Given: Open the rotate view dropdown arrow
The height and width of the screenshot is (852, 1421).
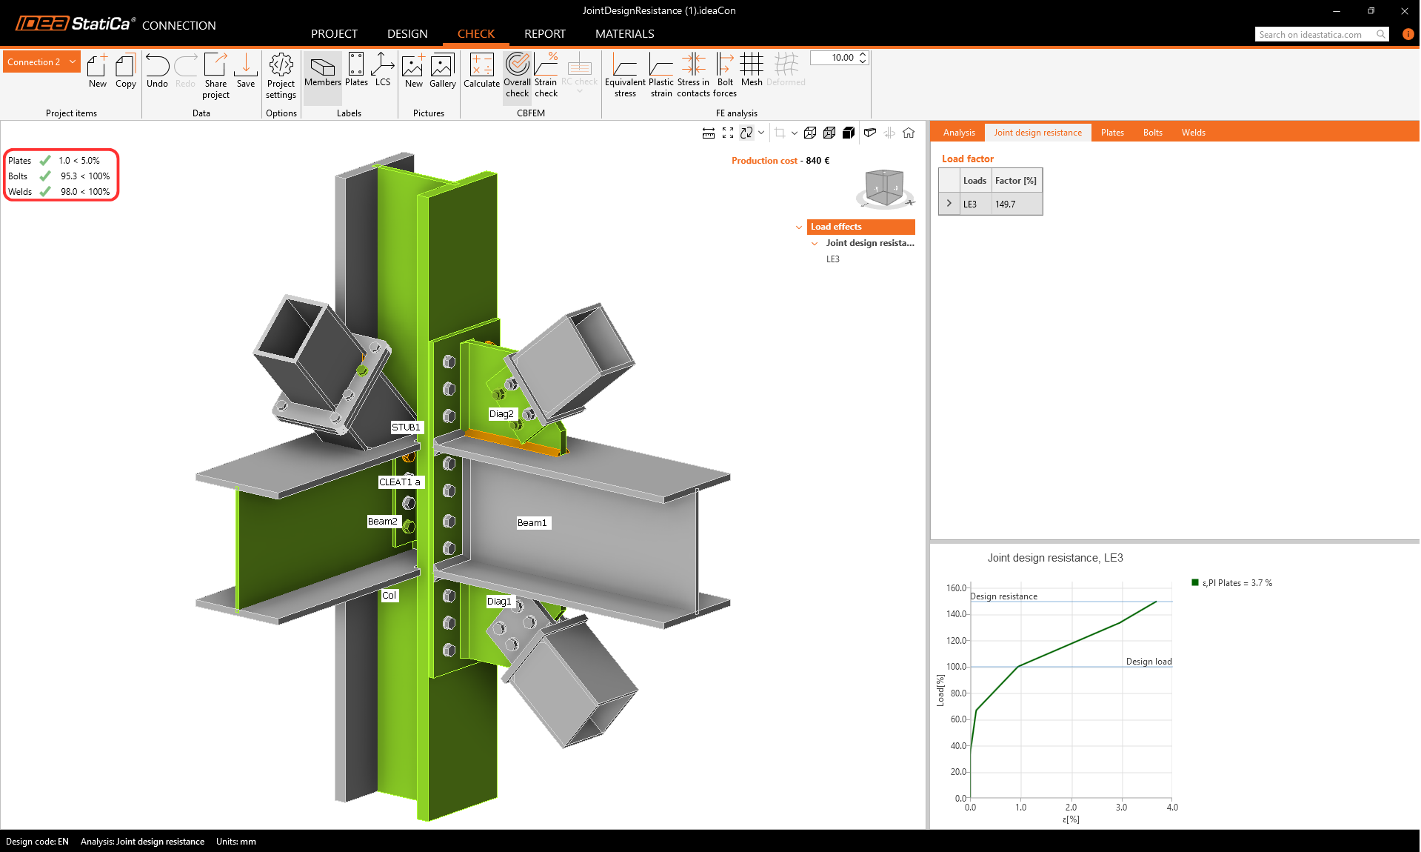Looking at the screenshot, I should [761, 133].
